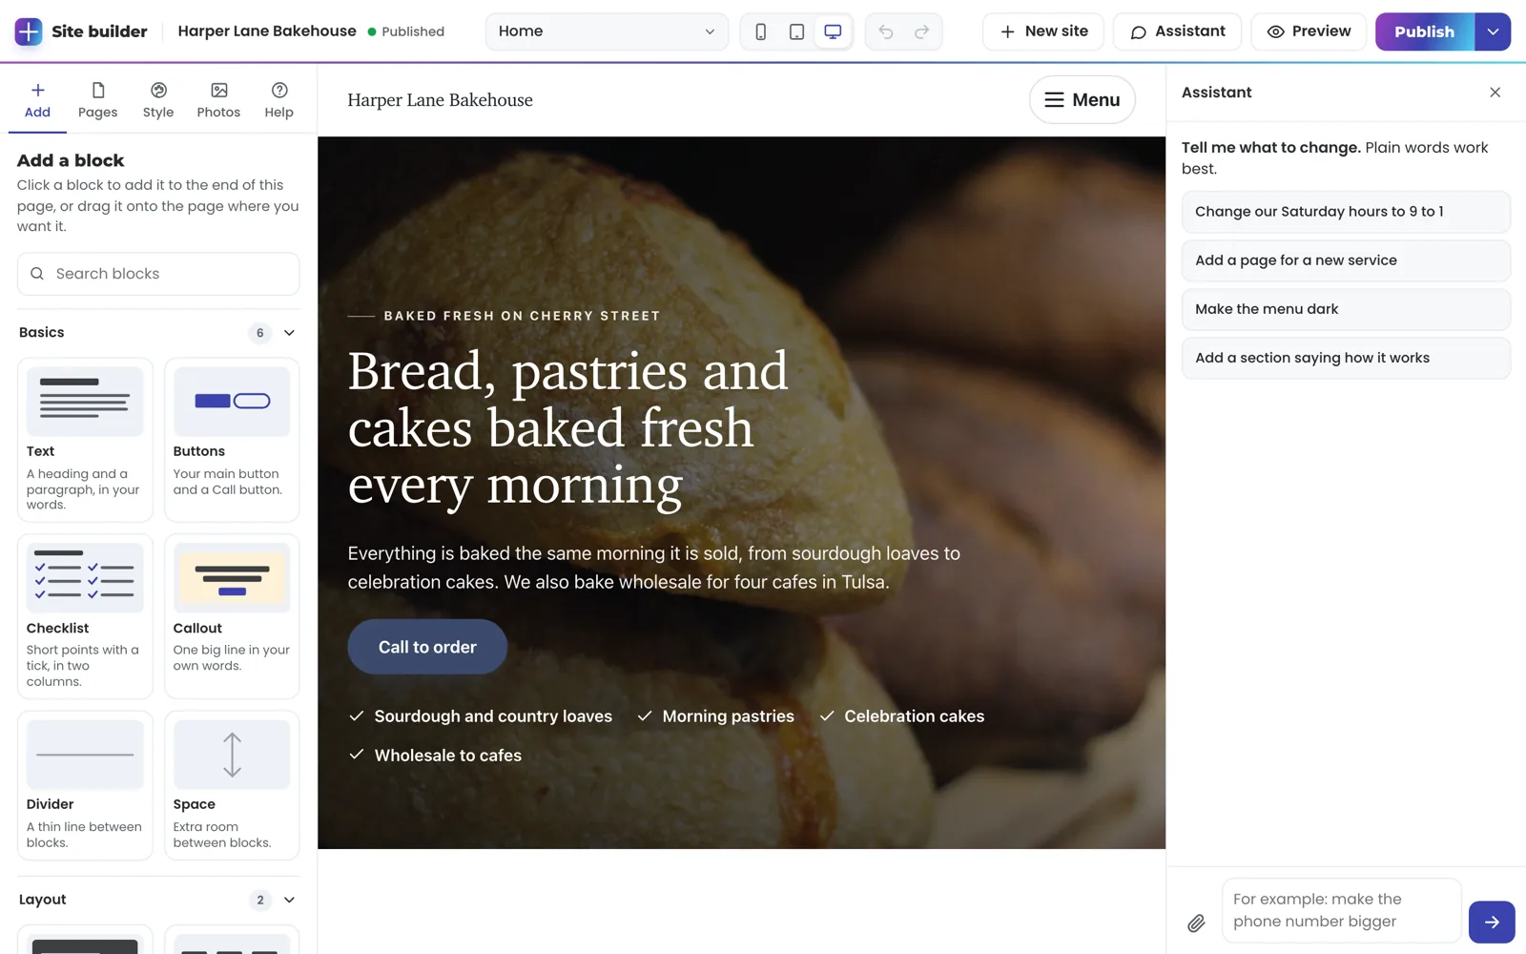
Task: Choose 'Make the menu dark' suggestion
Action: tap(1346, 309)
